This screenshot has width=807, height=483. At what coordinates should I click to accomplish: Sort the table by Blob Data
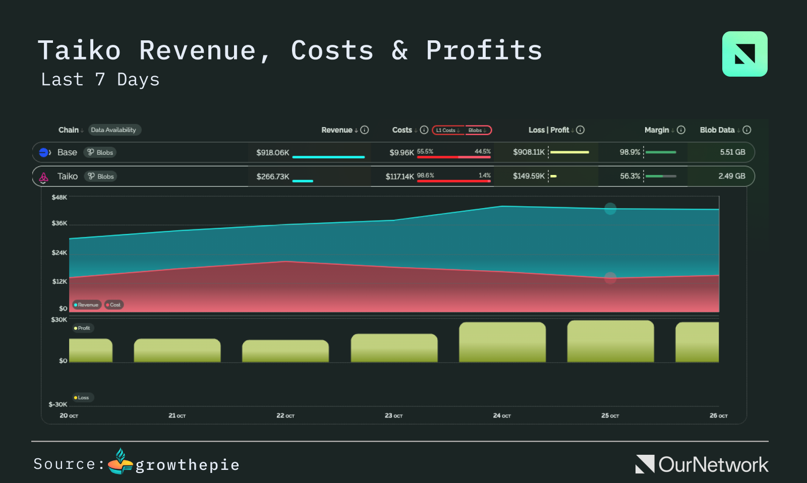[720, 130]
